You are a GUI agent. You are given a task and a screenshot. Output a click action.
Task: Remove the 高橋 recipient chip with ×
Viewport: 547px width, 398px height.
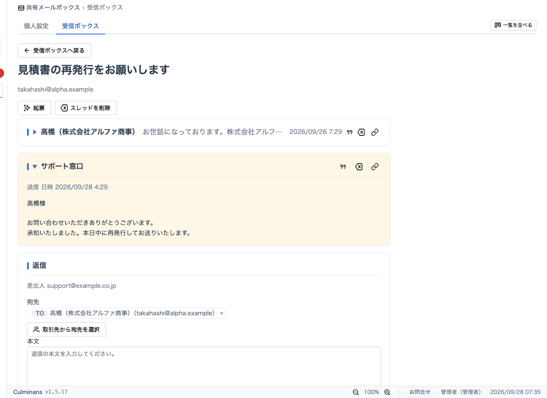coord(222,313)
